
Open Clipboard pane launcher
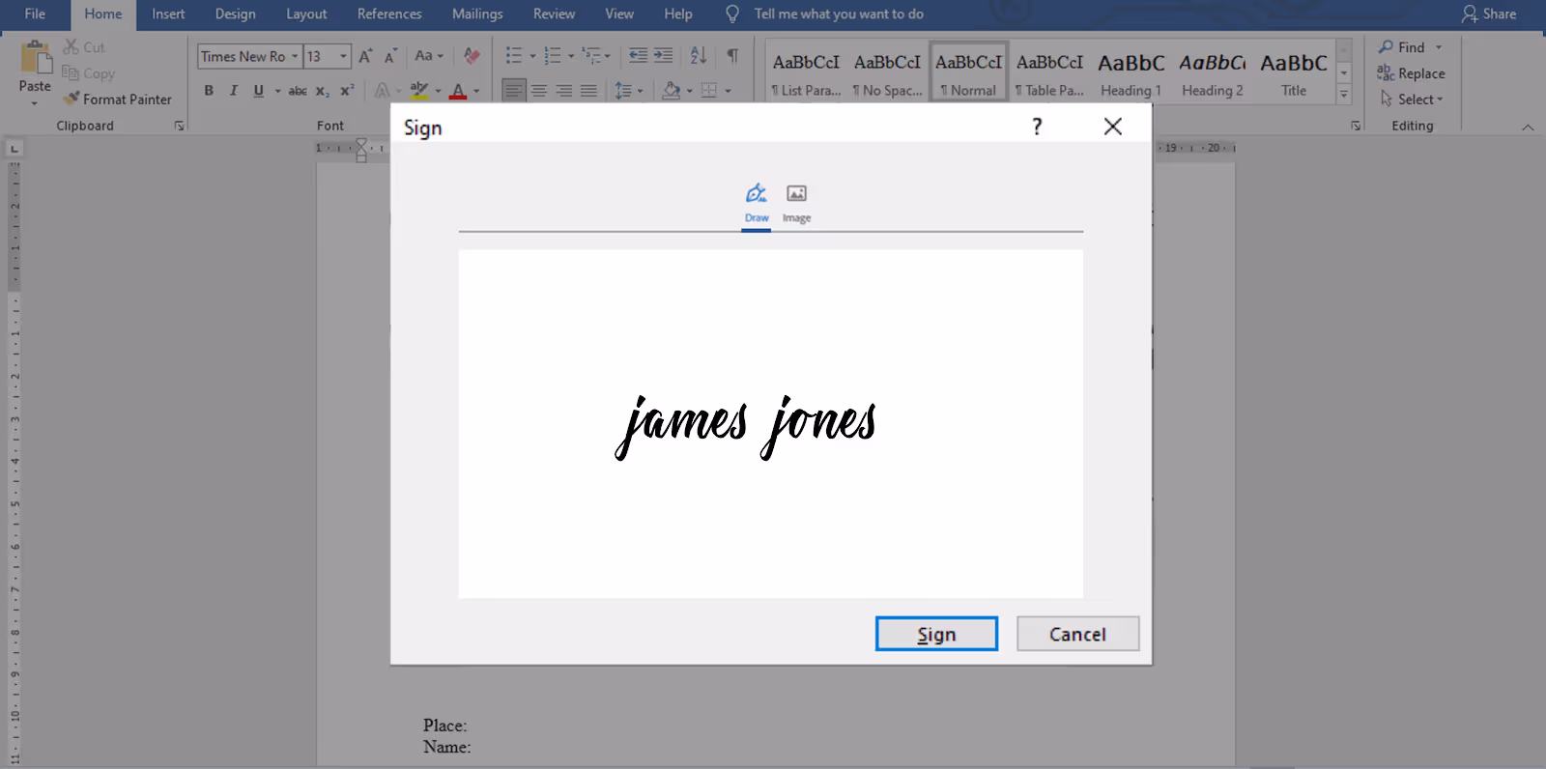[179, 126]
